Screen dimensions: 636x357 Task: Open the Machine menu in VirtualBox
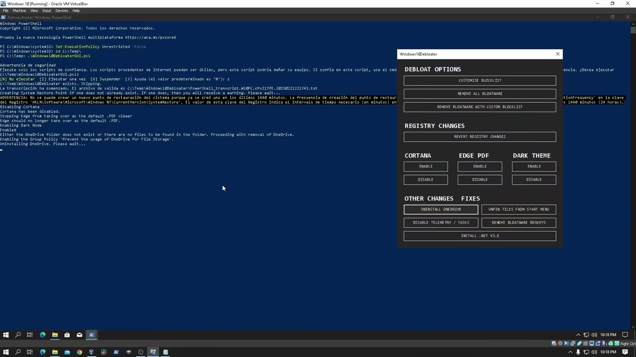[19, 10]
